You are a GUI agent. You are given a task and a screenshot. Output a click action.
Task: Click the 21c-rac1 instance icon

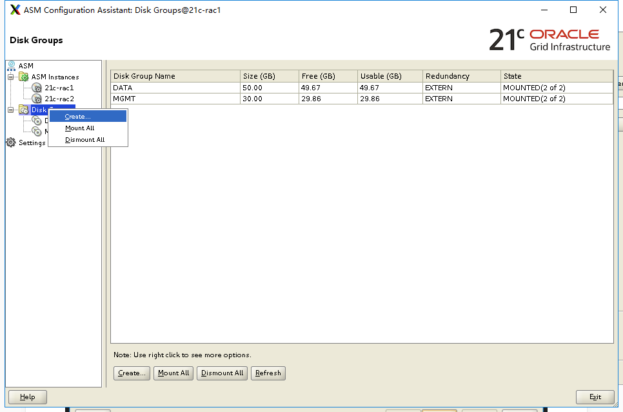pyautogui.click(x=37, y=88)
